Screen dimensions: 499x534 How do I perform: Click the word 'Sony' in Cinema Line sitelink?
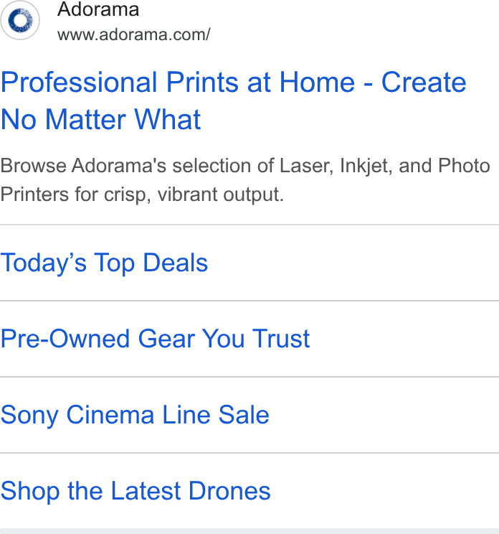tap(29, 415)
